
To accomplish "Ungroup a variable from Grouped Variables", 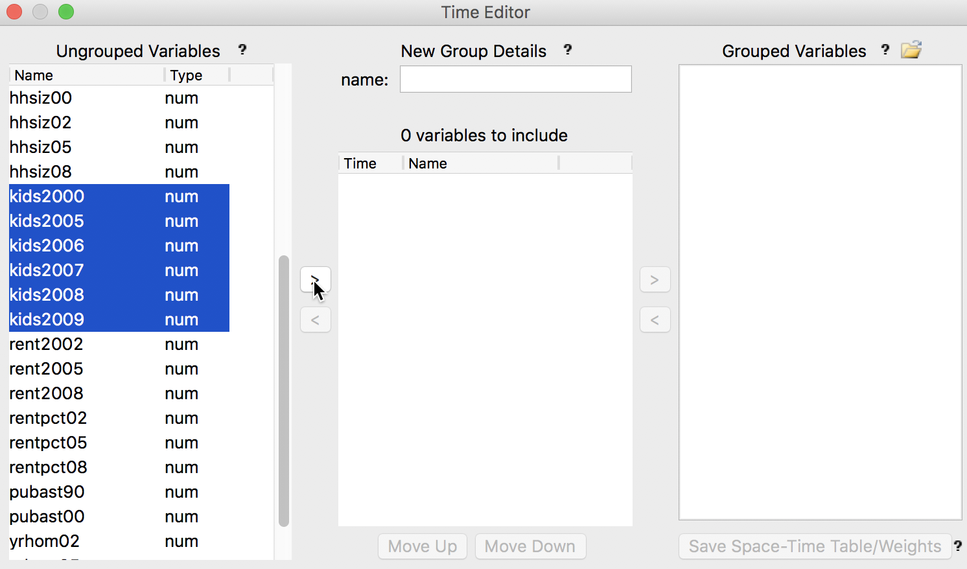I will (x=655, y=320).
